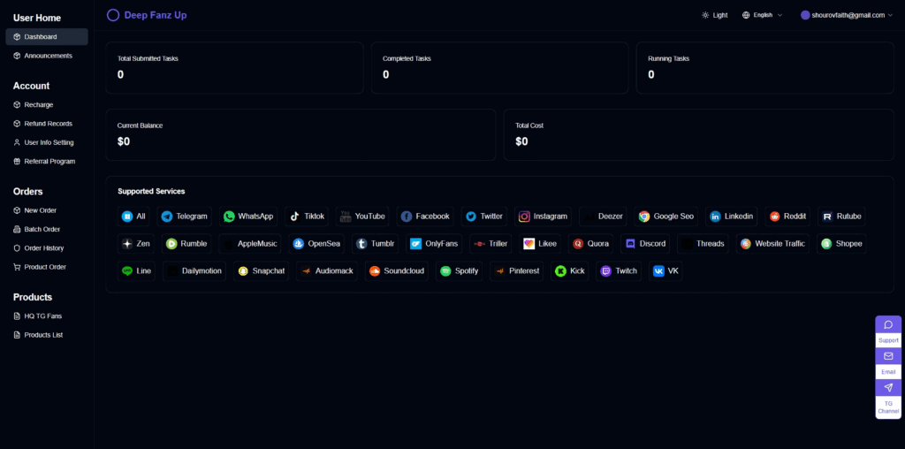Open HQ TG Fans products
Viewport: 905px width, 449px height.
[47, 316]
